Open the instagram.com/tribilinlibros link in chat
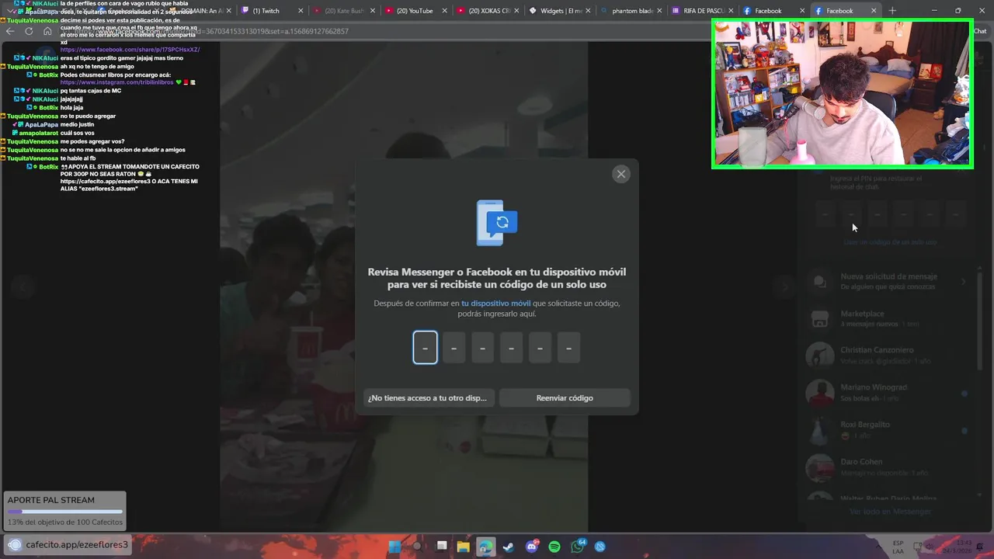The image size is (994, 559). tap(116, 82)
